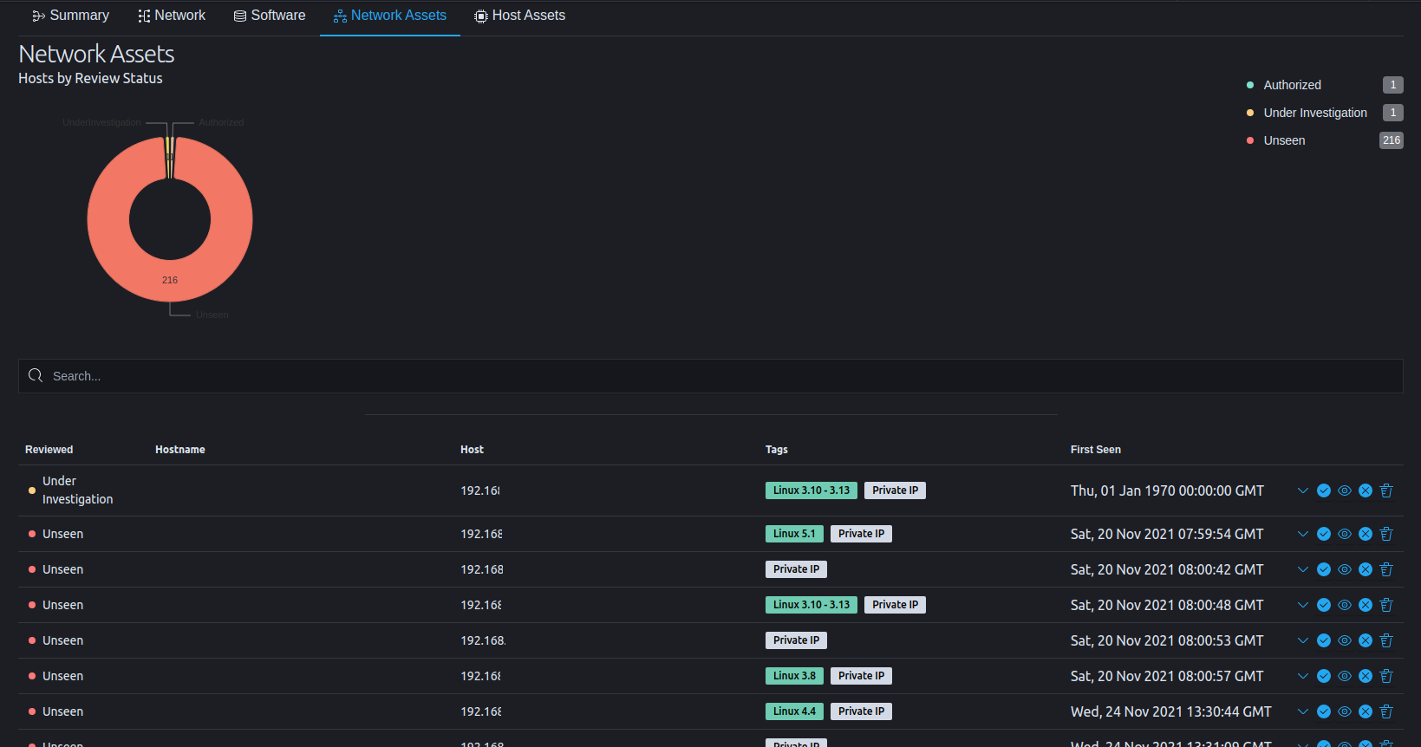Sort table by First Seen column
The width and height of the screenshot is (1421, 747).
click(1096, 450)
